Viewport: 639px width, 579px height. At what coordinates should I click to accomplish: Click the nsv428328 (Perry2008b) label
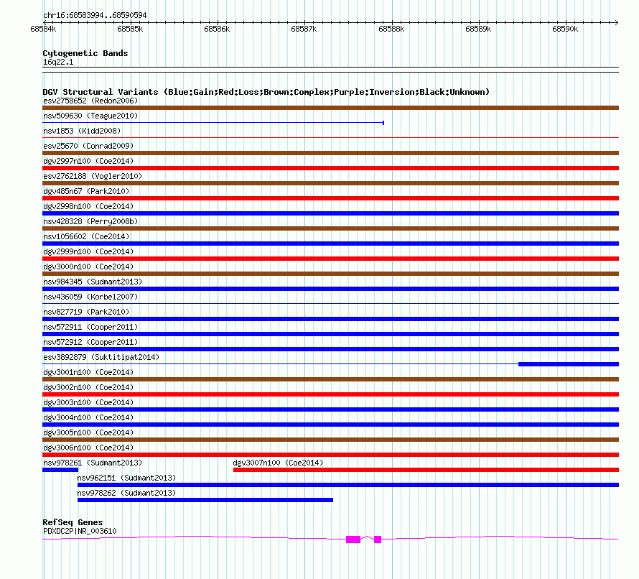click(x=90, y=221)
